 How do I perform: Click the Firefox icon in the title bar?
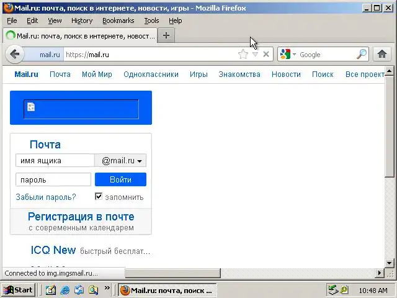tap(8, 8)
